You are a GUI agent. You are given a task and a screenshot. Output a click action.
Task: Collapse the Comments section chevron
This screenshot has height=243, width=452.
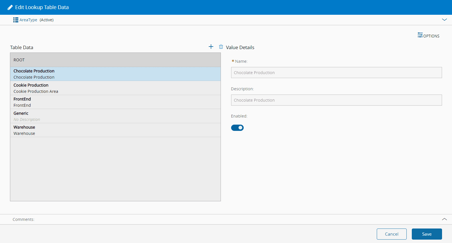tap(444, 219)
